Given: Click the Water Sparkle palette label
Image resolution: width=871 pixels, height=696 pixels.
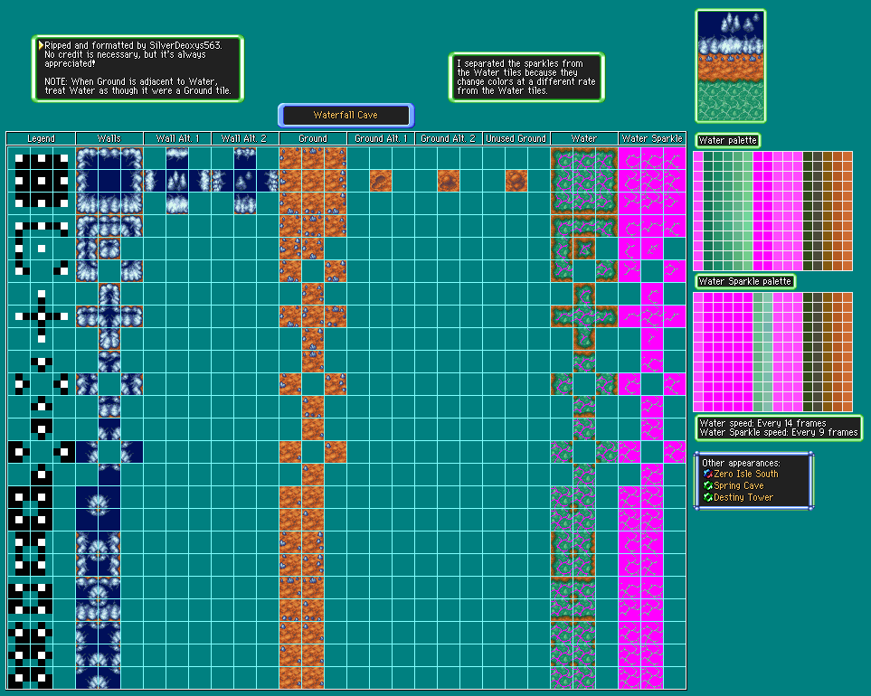Looking at the screenshot, I should click(x=745, y=281).
